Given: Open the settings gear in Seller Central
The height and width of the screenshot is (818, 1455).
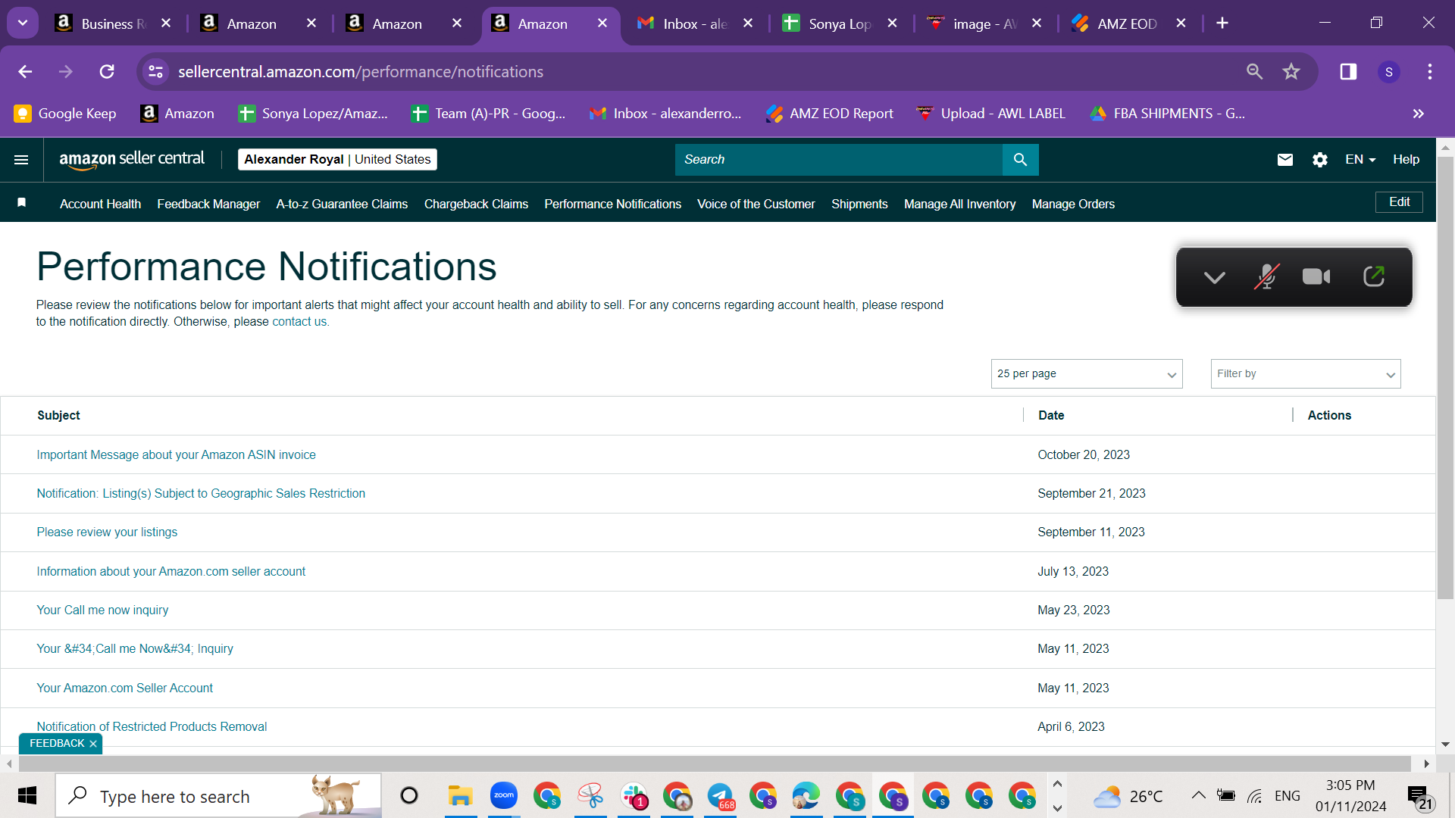Looking at the screenshot, I should point(1319,160).
